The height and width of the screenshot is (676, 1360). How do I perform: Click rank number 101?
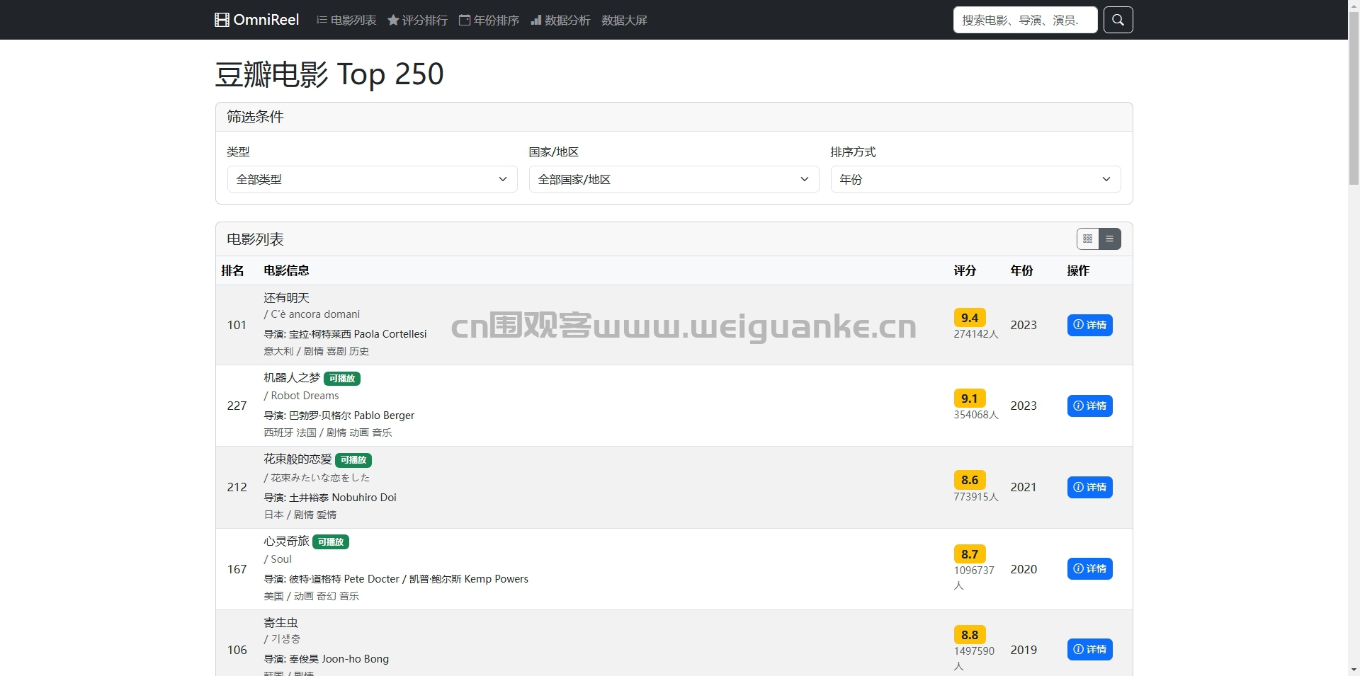click(x=237, y=325)
